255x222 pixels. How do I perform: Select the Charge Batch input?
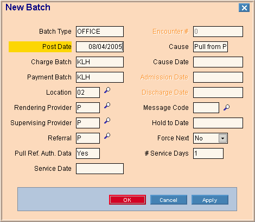100,62
